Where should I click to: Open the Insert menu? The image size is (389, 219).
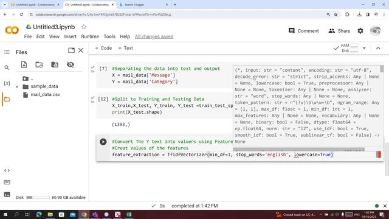[71, 36]
